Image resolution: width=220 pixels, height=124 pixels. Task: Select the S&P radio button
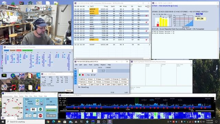coord(92,75)
